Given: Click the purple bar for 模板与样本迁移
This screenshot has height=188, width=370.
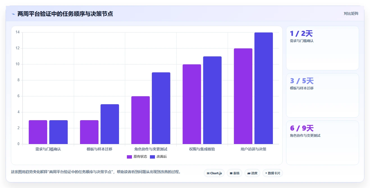Looking at the screenshot, I should (89, 132).
